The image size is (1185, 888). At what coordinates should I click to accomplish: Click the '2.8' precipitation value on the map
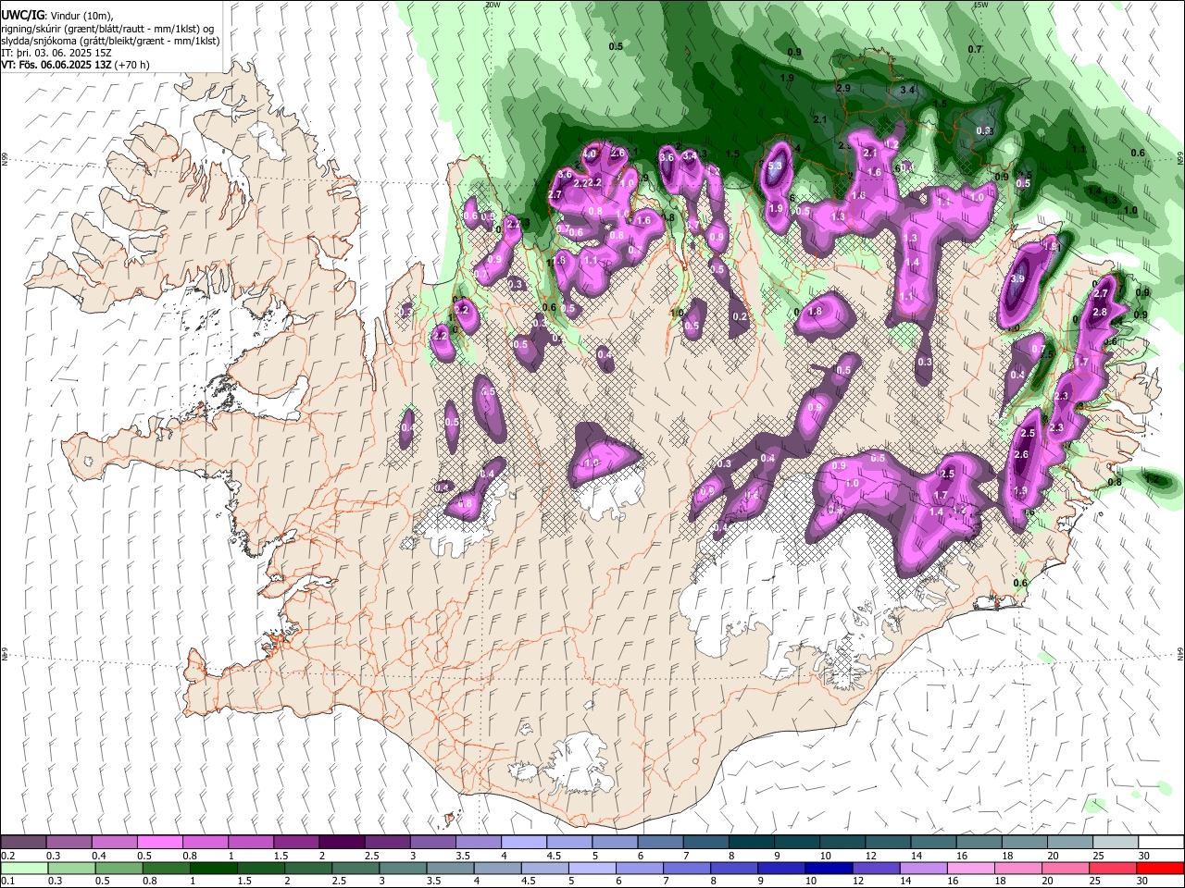point(1100,313)
